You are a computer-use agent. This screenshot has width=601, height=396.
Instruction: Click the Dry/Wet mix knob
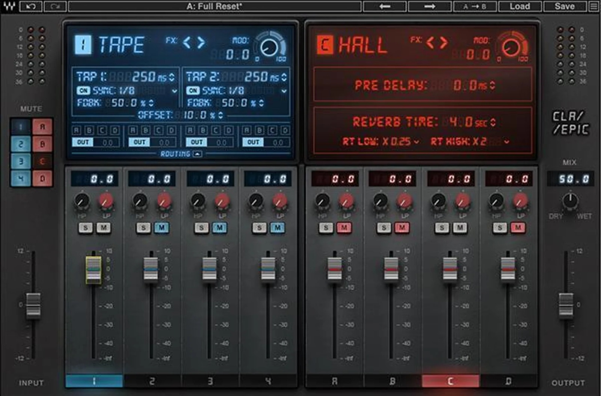click(570, 201)
